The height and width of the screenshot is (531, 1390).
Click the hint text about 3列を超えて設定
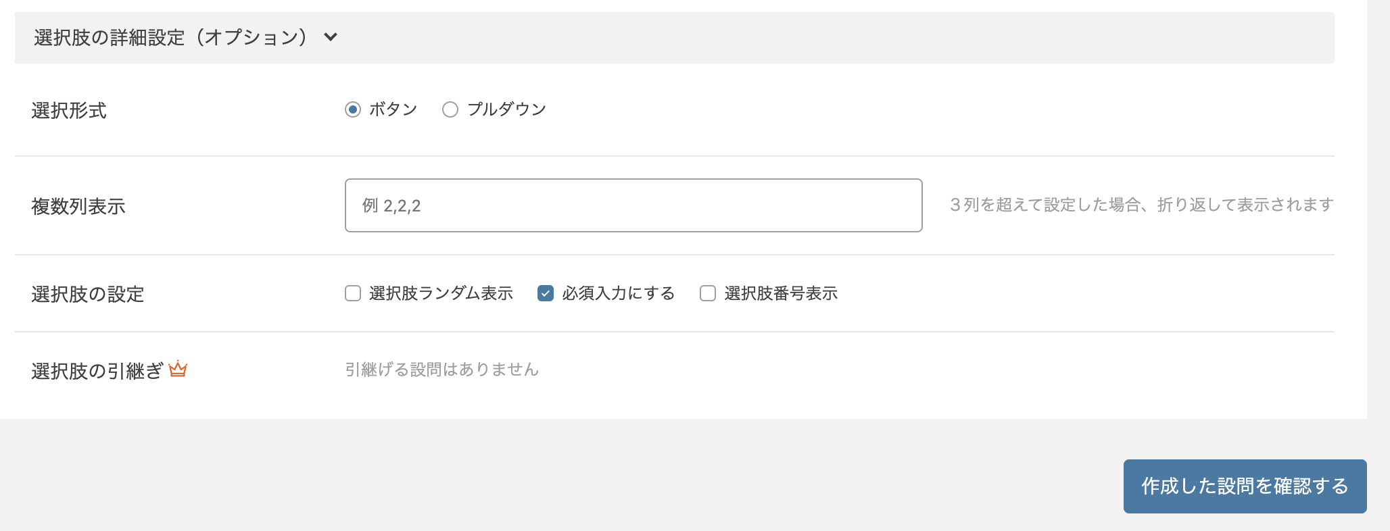pyautogui.click(x=1142, y=205)
